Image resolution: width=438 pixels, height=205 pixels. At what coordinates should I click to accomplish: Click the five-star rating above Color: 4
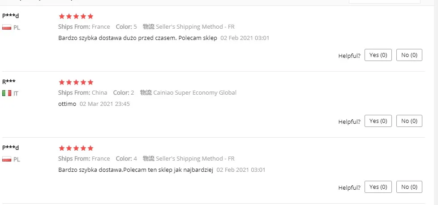[x=76, y=148]
